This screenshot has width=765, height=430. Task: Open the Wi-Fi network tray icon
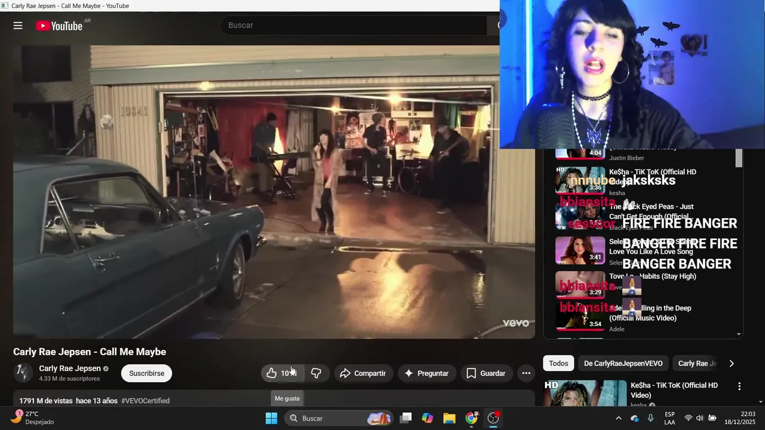coord(688,418)
